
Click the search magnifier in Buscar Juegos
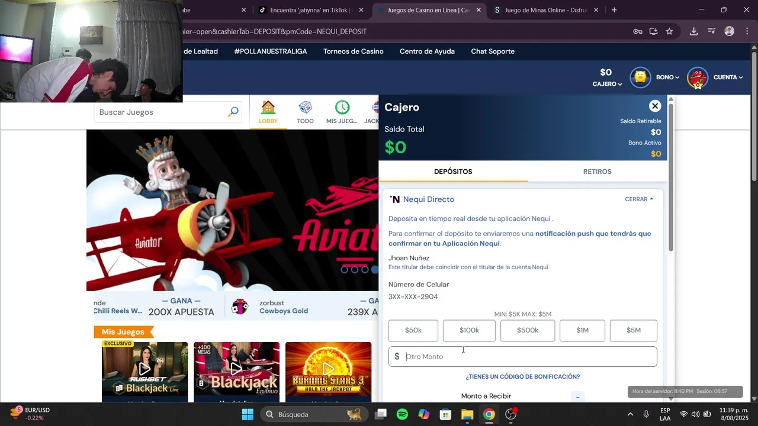tap(233, 112)
